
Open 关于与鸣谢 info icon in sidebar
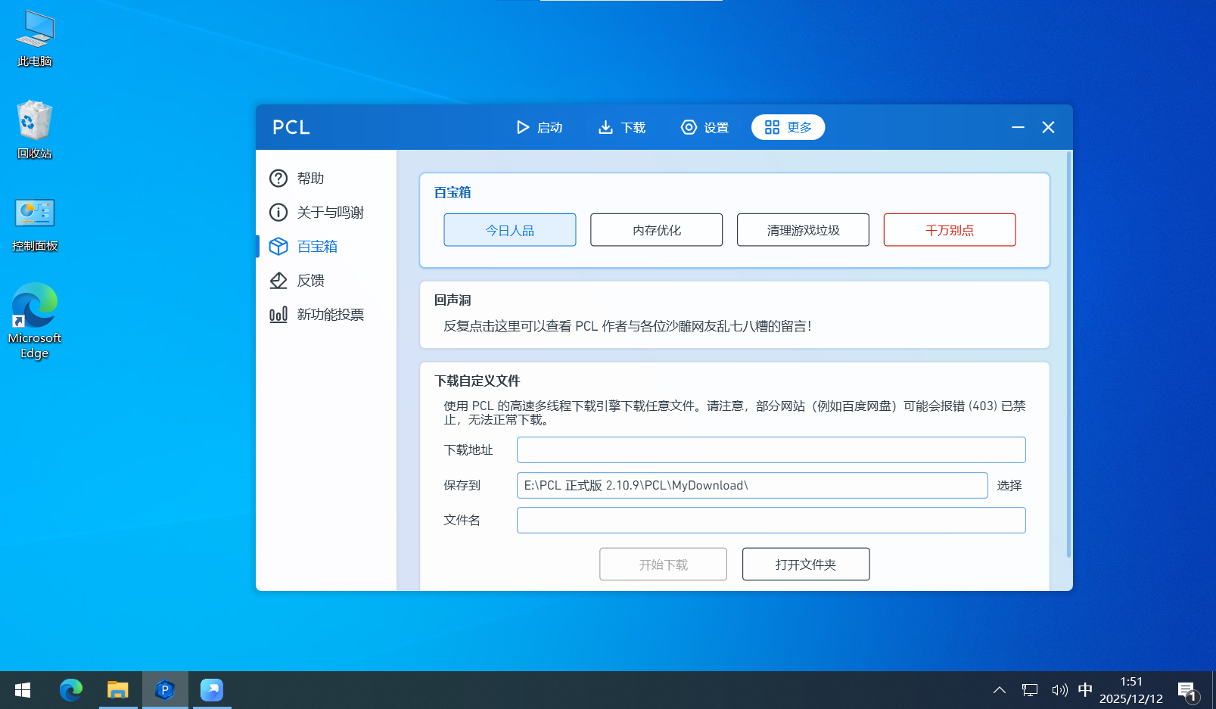(278, 212)
